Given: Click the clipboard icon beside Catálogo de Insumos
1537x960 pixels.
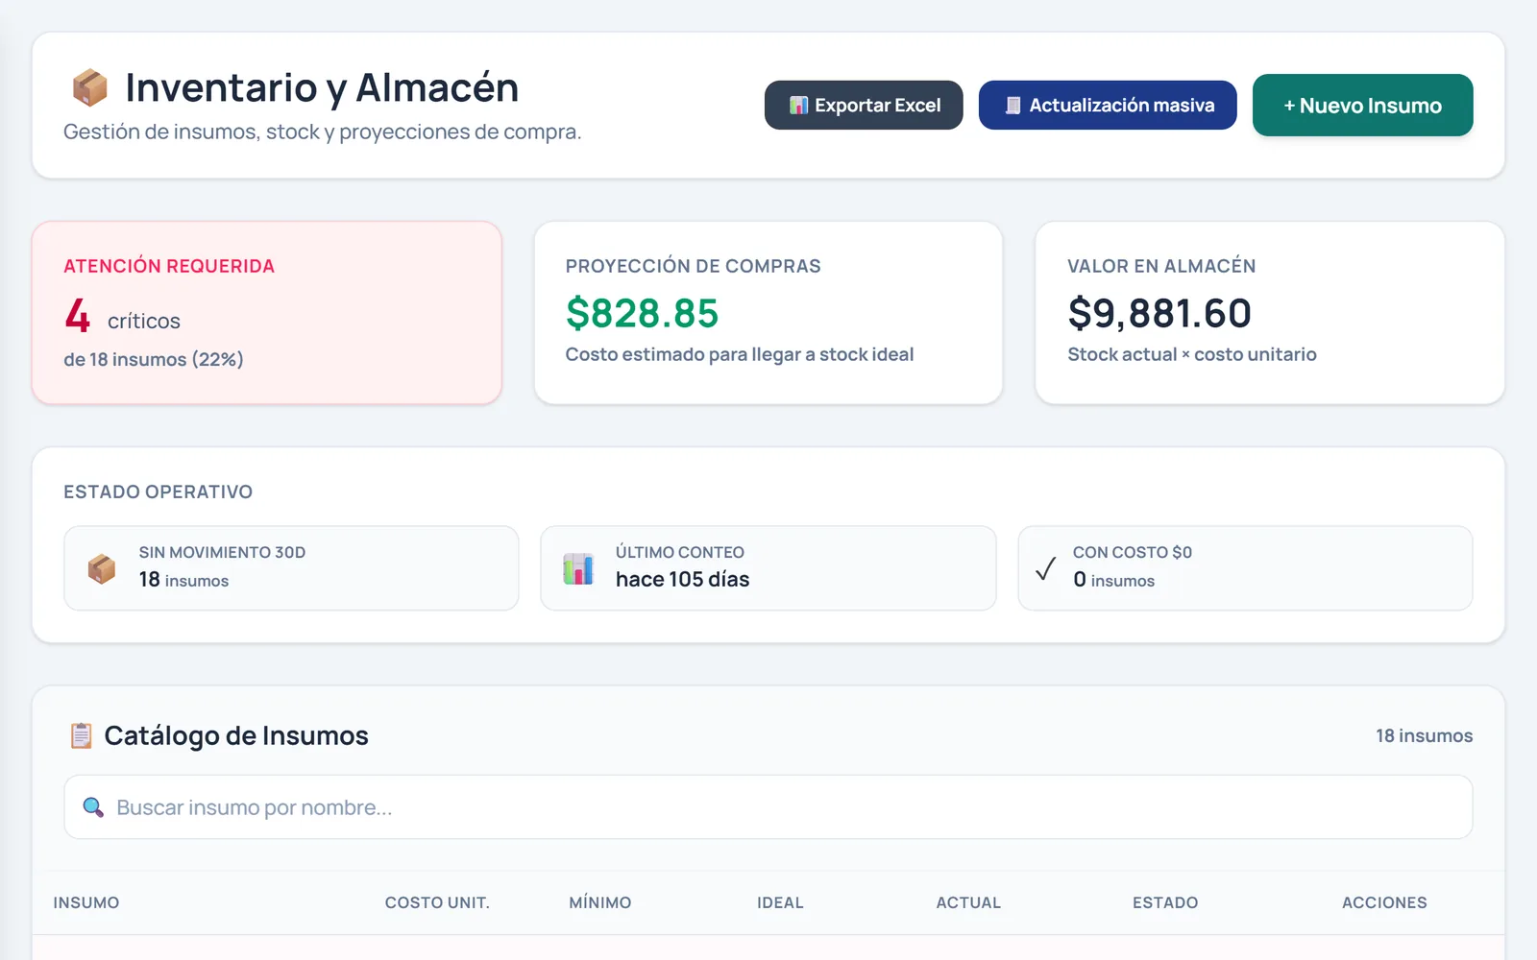Looking at the screenshot, I should point(81,735).
